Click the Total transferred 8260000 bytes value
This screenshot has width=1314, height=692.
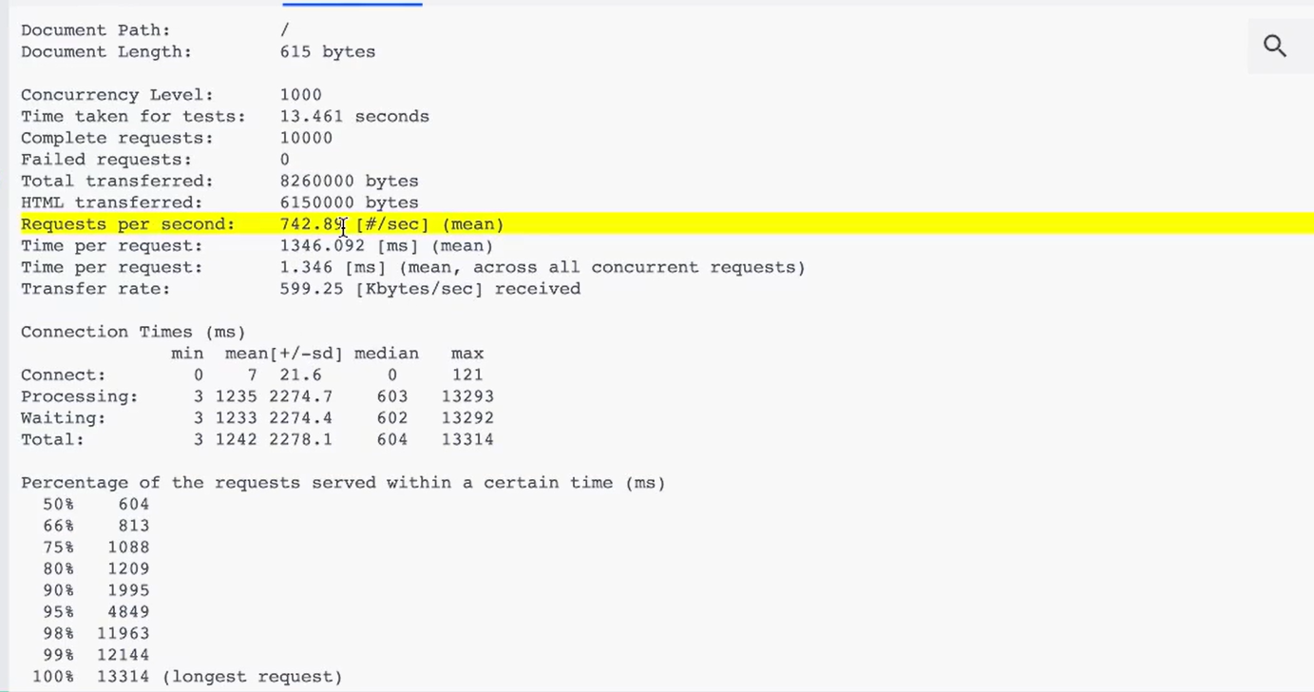tap(349, 181)
